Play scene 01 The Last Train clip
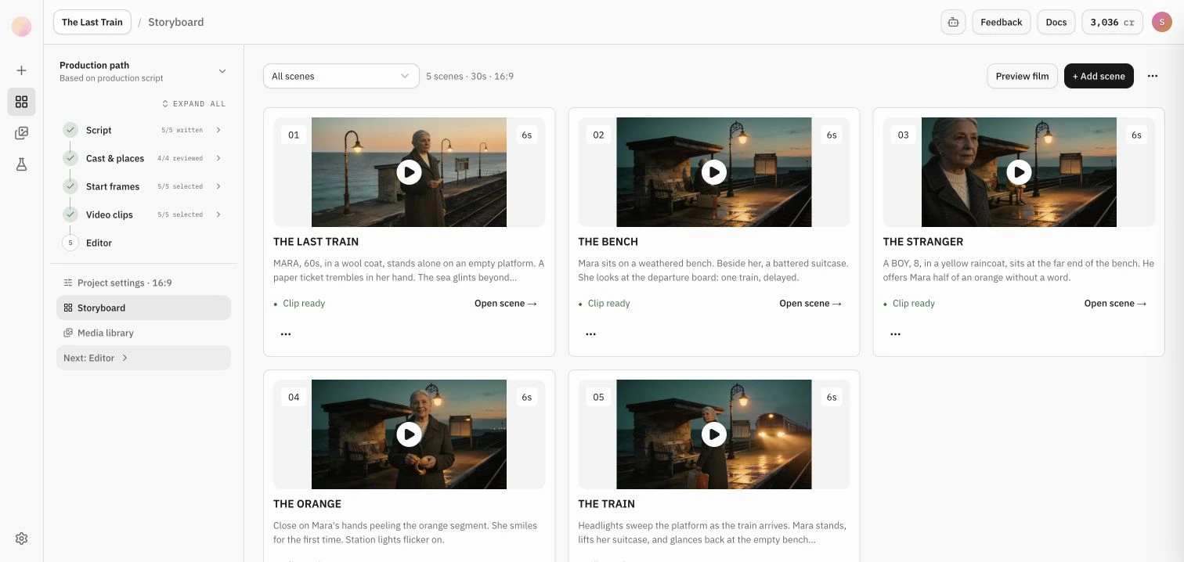The height and width of the screenshot is (562, 1184). pyautogui.click(x=409, y=172)
